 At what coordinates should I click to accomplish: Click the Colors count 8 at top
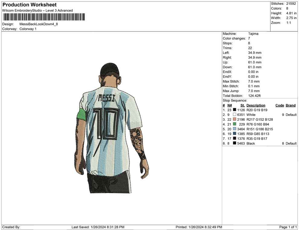(287, 8)
